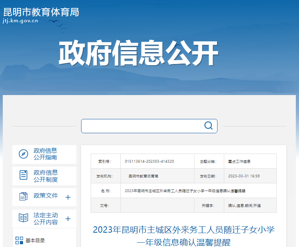This screenshot has height=247, width=299.
Task: Click the 昆明市教育体育局 site title in header
Action: click(x=41, y=12)
